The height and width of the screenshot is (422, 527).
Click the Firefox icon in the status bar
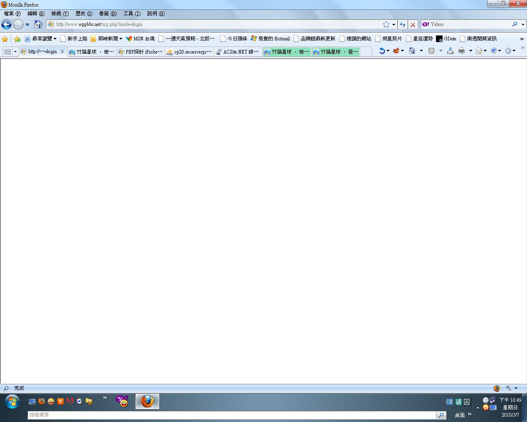point(497,388)
